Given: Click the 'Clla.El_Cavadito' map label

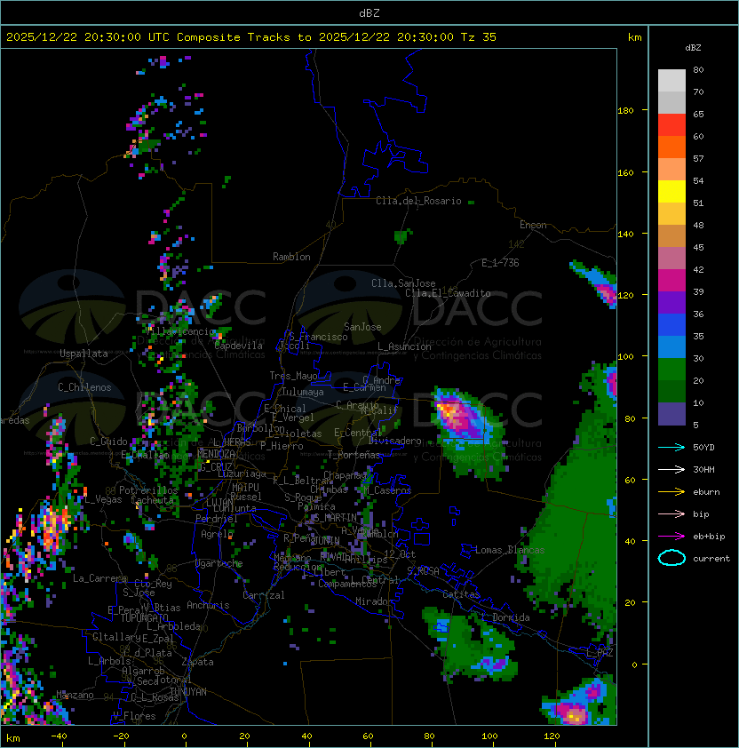Looking at the screenshot, I should (448, 293).
